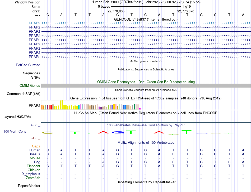
Task: Click the Gaps label in Multiz alignment
Action: pyautogui.click(x=36, y=146)
